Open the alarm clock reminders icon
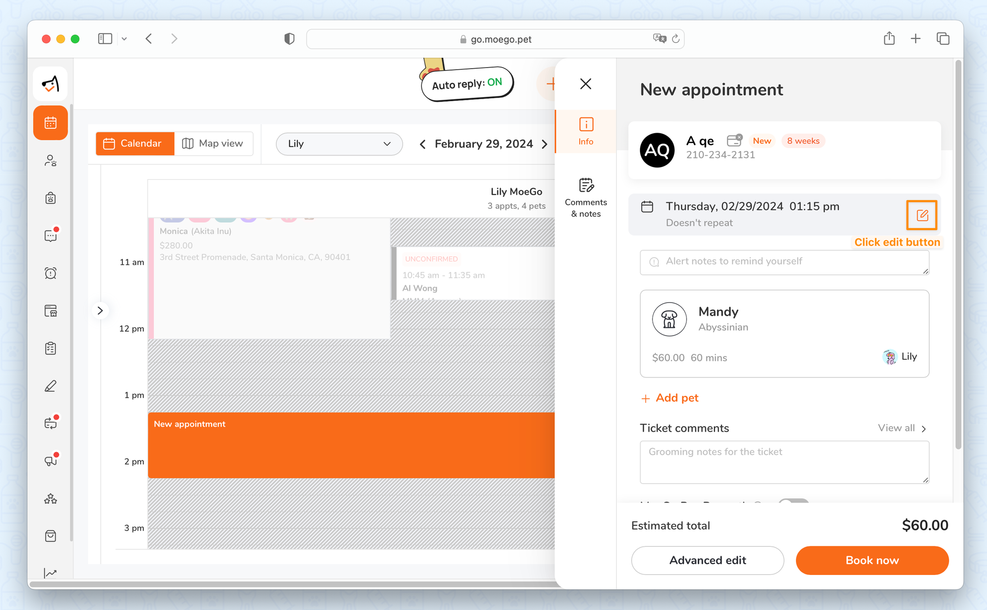 (x=50, y=273)
